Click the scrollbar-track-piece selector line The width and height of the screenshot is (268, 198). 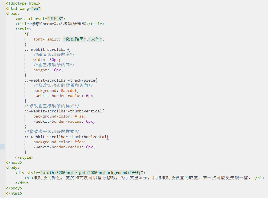(x=61, y=80)
